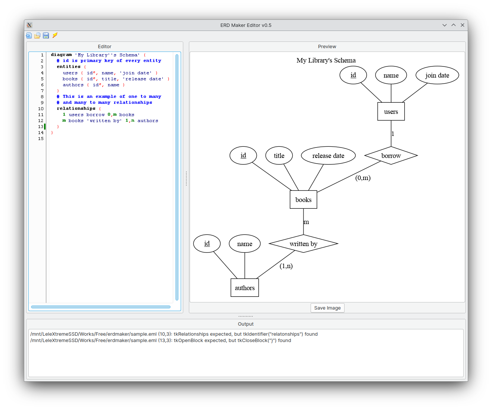Image resolution: width=492 pixels, height=410 pixels.
Task: Switch focus to the Editor panel header
Action: pyautogui.click(x=105, y=46)
